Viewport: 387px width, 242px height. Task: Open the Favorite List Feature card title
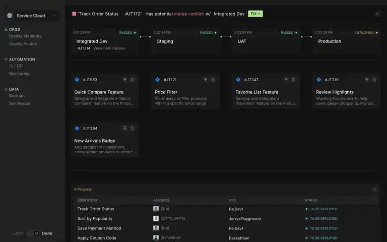click(256, 92)
